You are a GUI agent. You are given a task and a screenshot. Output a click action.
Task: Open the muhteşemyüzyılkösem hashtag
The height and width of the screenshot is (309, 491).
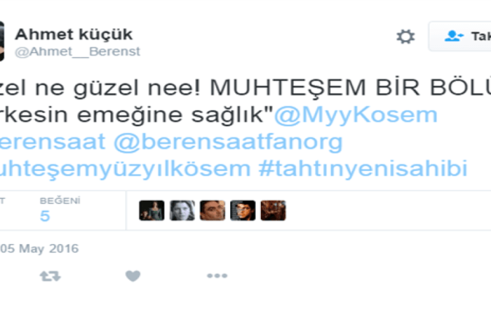click(125, 169)
